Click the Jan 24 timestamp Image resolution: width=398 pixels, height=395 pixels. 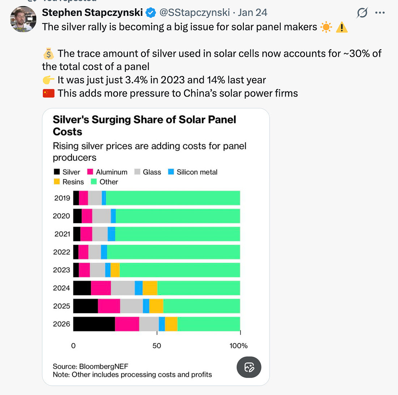coord(253,13)
